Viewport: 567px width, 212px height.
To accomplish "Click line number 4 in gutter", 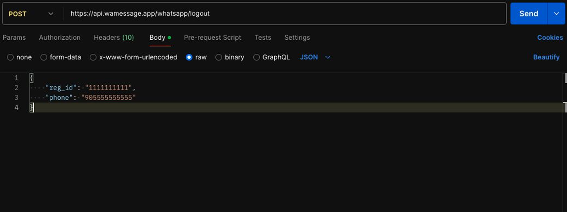I will (x=16, y=107).
